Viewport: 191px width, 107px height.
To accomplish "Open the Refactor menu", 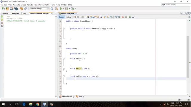I will [x=30, y=5].
